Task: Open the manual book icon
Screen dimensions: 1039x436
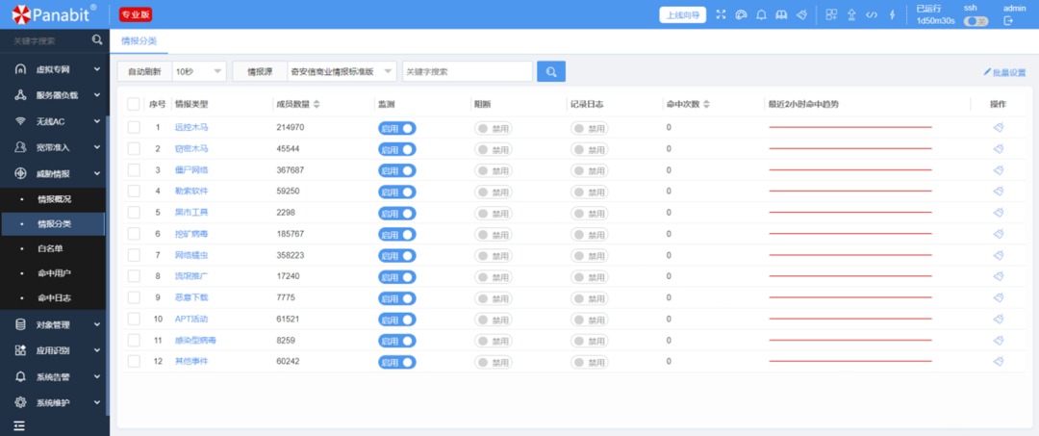Action: click(781, 15)
